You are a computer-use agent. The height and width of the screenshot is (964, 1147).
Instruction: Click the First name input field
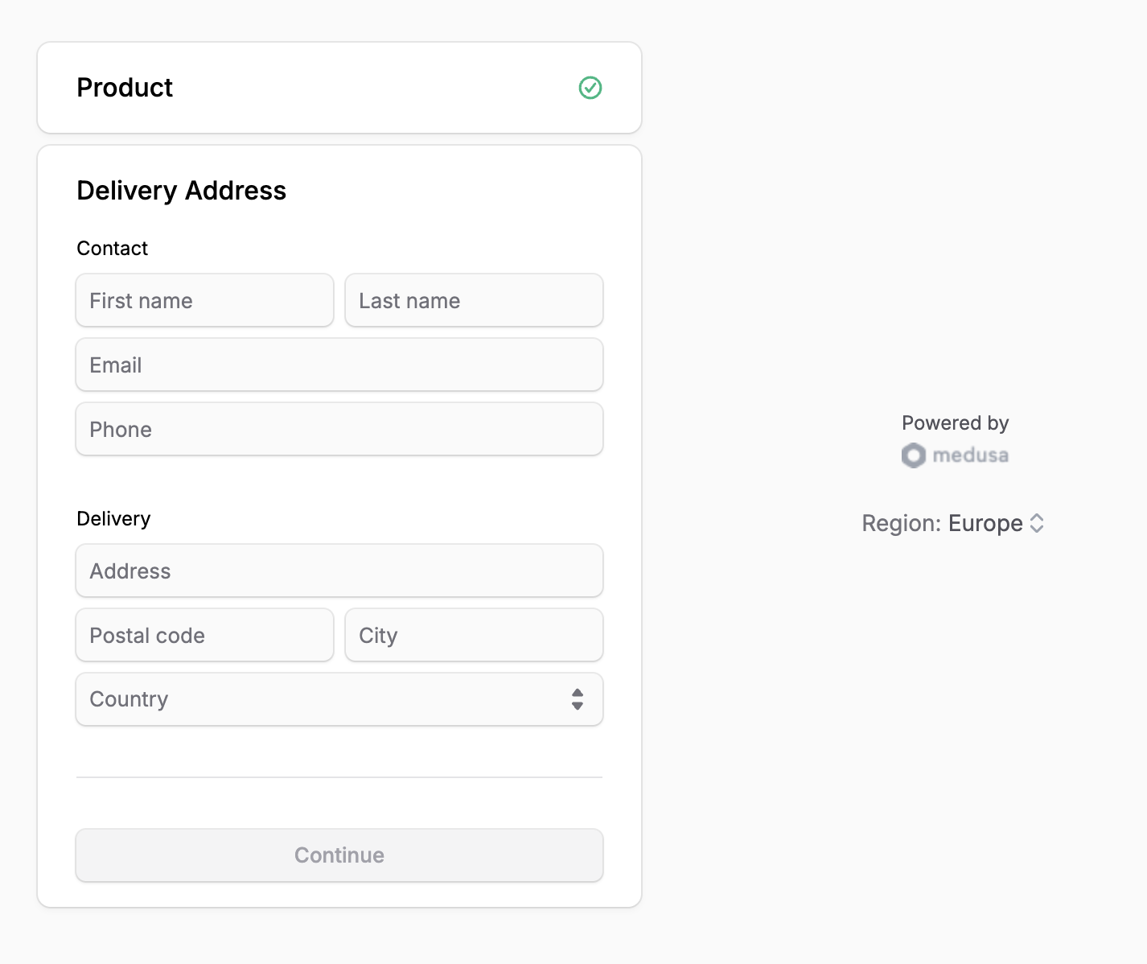204,300
